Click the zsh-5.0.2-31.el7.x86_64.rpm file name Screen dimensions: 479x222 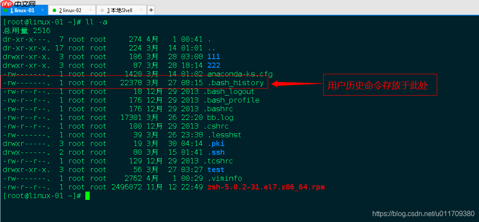(266, 187)
